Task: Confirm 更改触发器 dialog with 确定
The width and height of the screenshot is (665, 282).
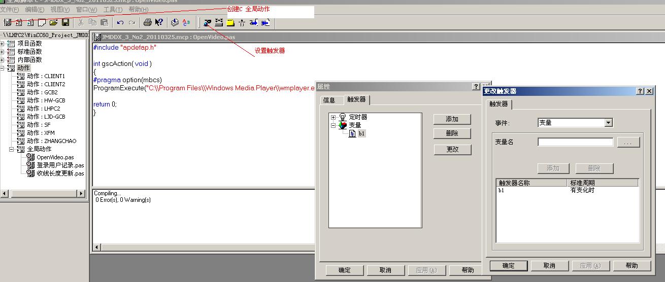Action: [x=509, y=266]
